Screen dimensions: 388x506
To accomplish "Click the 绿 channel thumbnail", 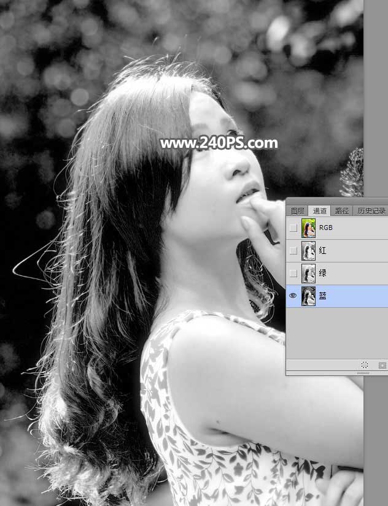I will [308, 274].
